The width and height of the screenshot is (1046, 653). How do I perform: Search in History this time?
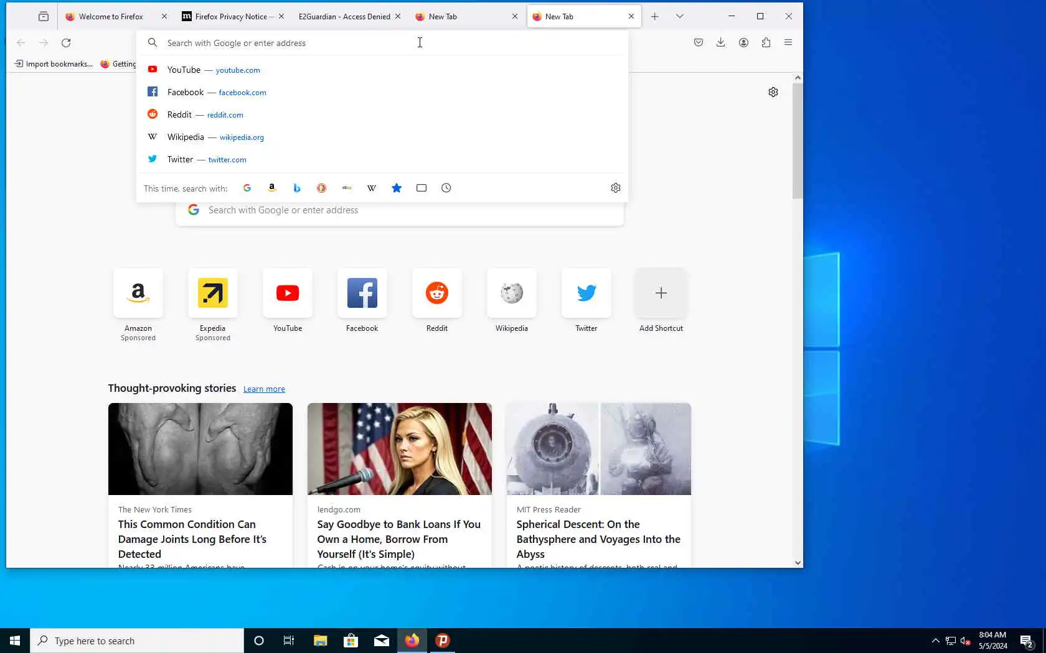point(446,188)
